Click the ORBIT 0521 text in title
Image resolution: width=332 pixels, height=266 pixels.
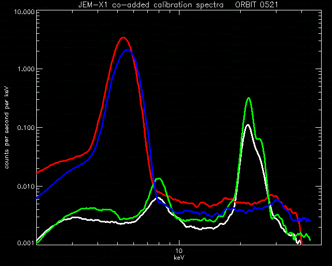tap(256, 5)
